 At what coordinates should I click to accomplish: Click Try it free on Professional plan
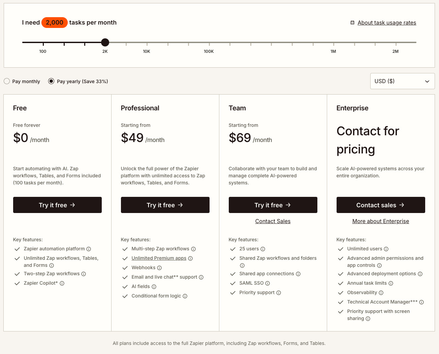click(165, 205)
